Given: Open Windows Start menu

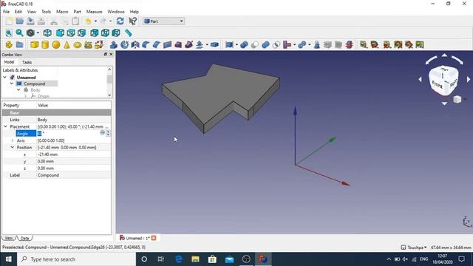Looking at the screenshot, I should tap(8, 259).
